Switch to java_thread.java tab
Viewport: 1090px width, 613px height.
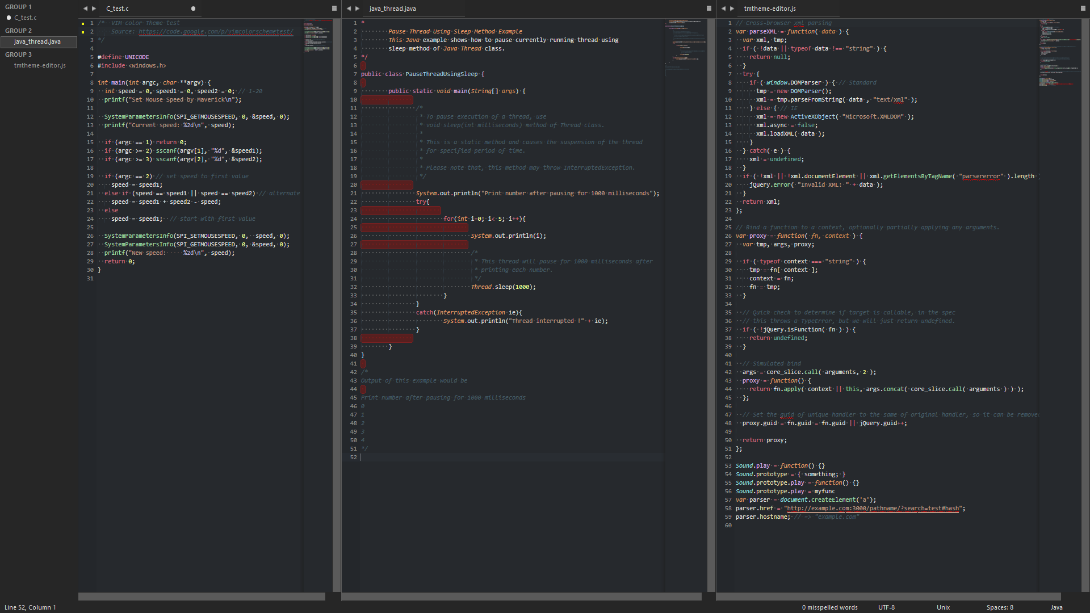click(392, 9)
